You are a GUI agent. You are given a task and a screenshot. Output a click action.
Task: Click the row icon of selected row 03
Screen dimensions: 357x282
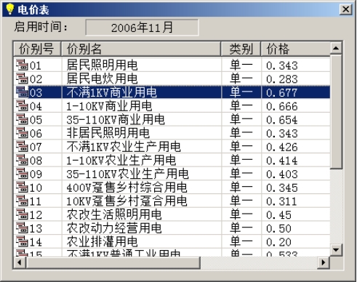point(22,92)
